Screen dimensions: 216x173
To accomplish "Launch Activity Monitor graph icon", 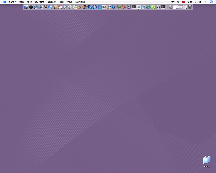I will point(134,7).
